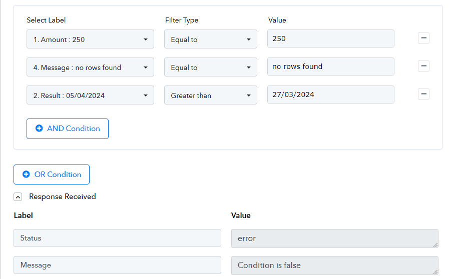
Task: Delete the Message condition row using minus icon
Action: (423, 66)
